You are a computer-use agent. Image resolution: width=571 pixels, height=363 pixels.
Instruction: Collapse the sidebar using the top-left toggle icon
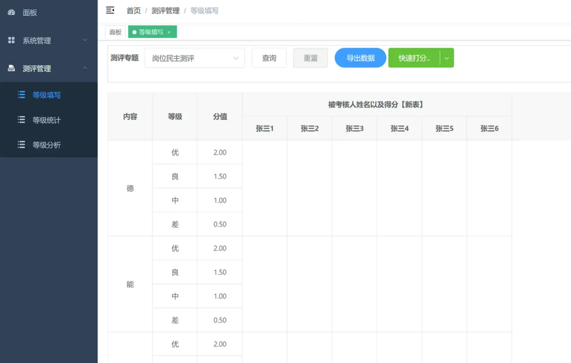pyautogui.click(x=110, y=10)
